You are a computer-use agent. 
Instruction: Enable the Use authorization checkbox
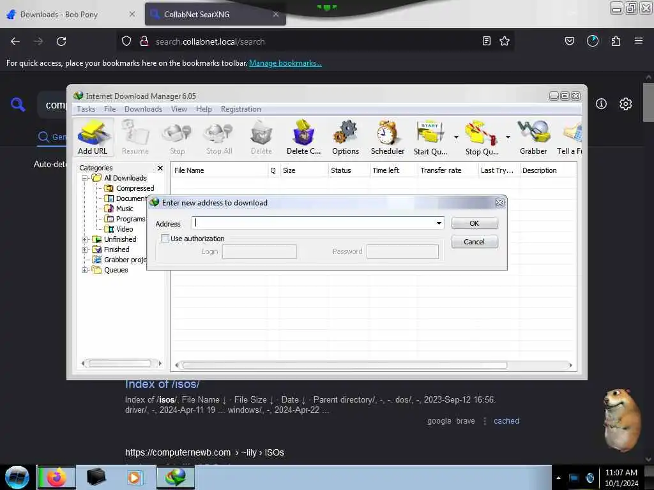pyautogui.click(x=165, y=239)
